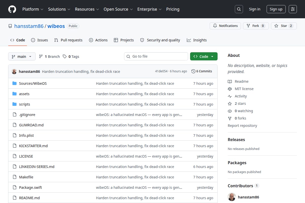View 0 Tags list

pyautogui.click(x=71, y=57)
